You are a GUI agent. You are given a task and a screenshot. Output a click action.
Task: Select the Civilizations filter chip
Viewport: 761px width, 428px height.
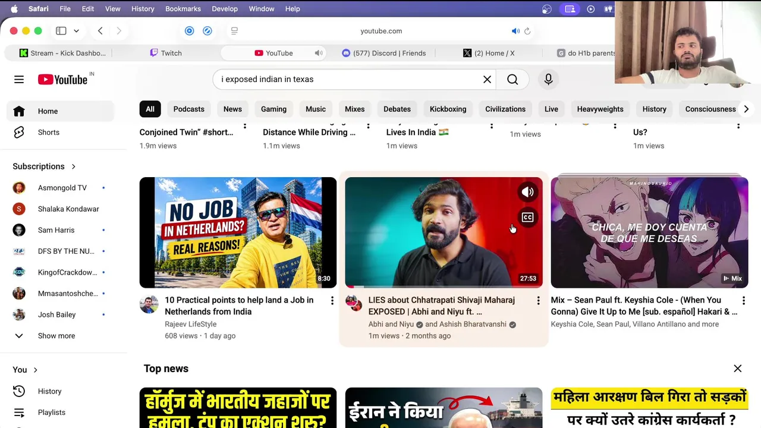click(x=505, y=109)
